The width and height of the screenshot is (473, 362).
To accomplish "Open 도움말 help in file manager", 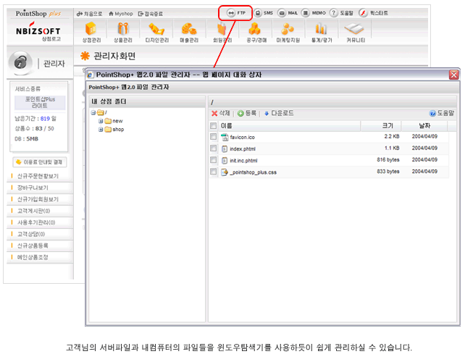I will pyautogui.click(x=442, y=114).
